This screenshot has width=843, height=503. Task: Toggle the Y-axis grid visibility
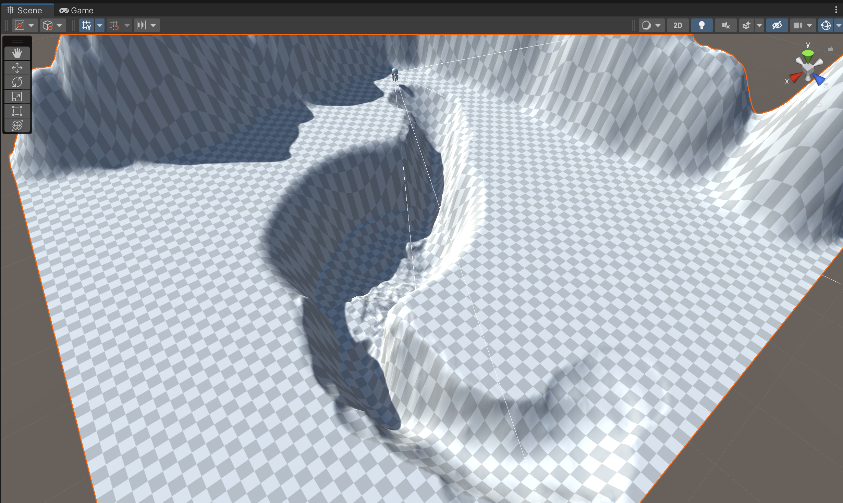87,25
